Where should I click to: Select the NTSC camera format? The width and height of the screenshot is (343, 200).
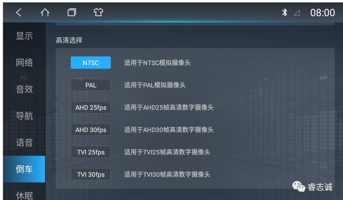pyautogui.click(x=91, y=63)
